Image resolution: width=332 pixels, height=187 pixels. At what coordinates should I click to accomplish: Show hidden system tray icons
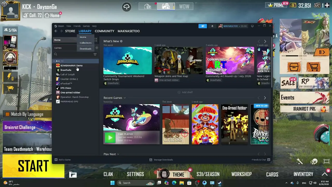(x=286, y=183)
